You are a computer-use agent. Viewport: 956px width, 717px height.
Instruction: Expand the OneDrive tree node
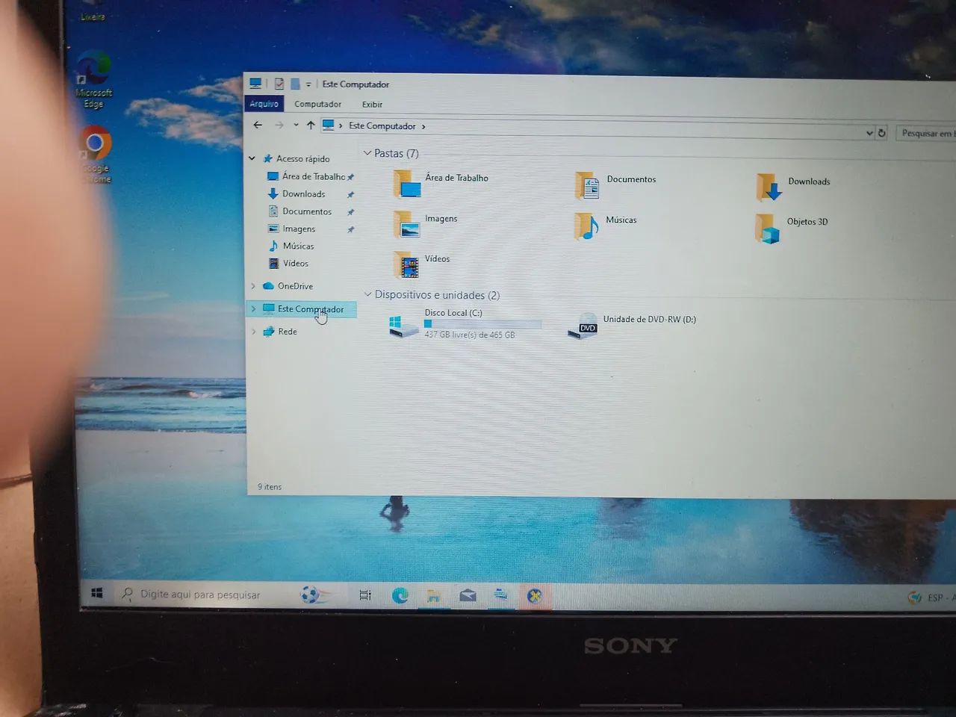pyautogui.click(x=252, y=286)
